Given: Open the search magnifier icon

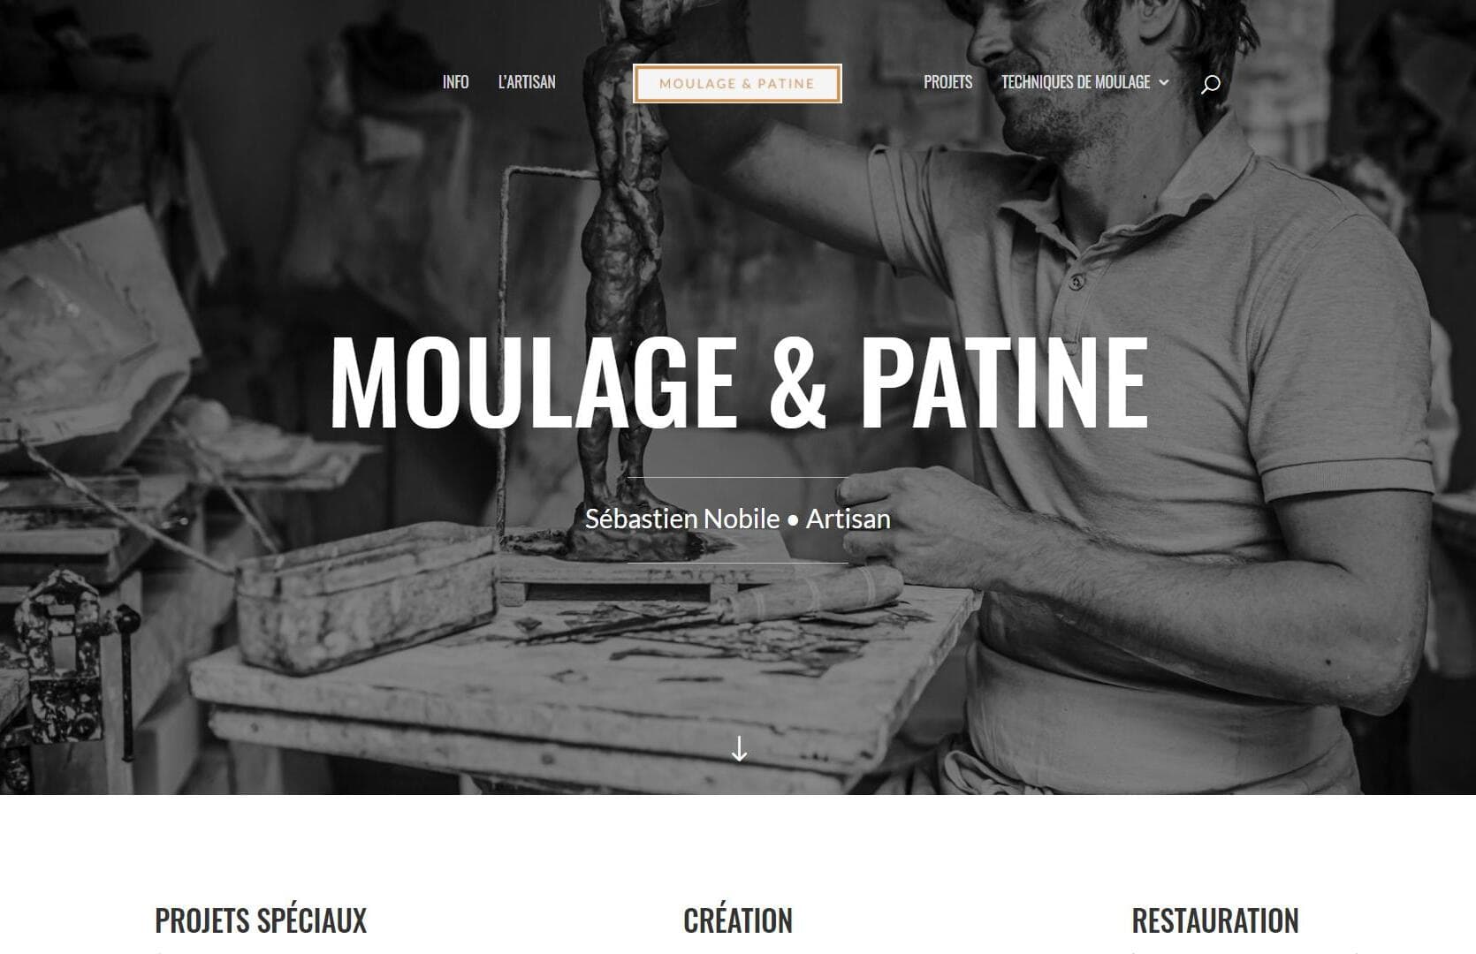Looking at the screenshot, I should 1210,84.
